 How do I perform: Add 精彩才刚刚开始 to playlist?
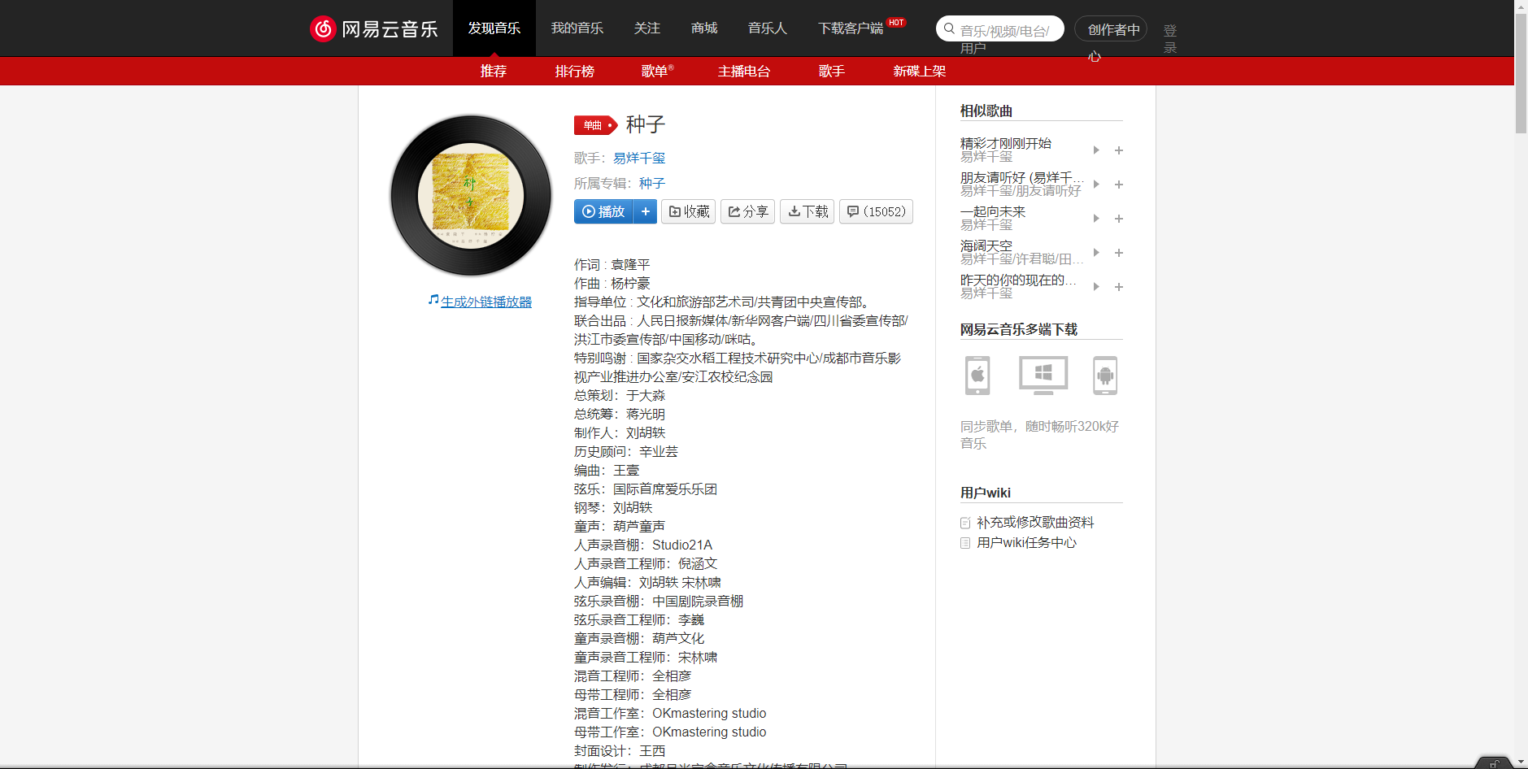point(1119,150)
